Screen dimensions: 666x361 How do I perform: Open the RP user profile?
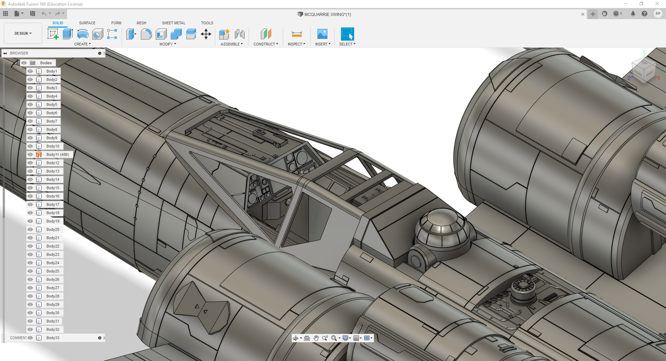(658, 14)
